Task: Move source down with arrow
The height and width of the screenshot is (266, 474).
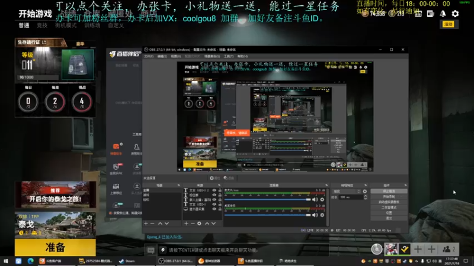Action: pyautogui.click(x=213, y=223)
